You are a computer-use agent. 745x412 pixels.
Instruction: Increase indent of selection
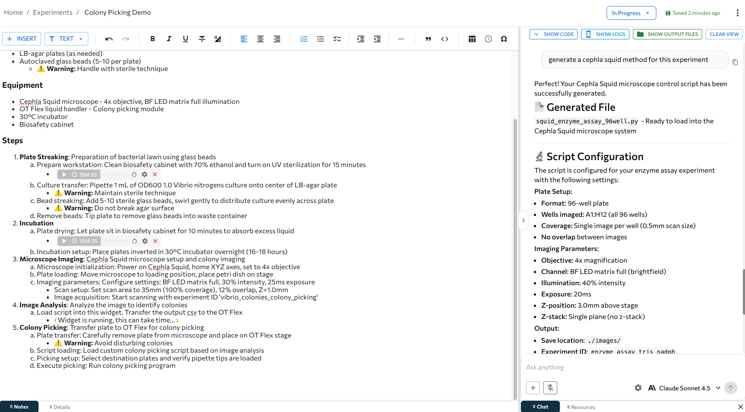(361, 39)
